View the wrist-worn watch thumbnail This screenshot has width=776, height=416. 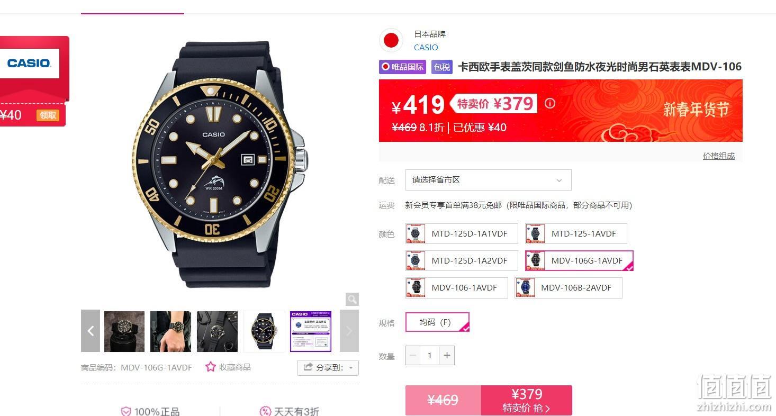click(170, 331)
